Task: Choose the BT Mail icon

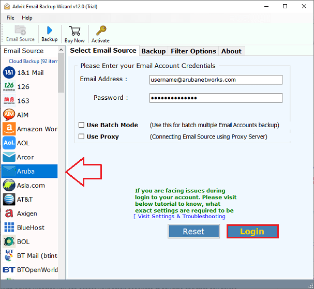Action: 9,255
